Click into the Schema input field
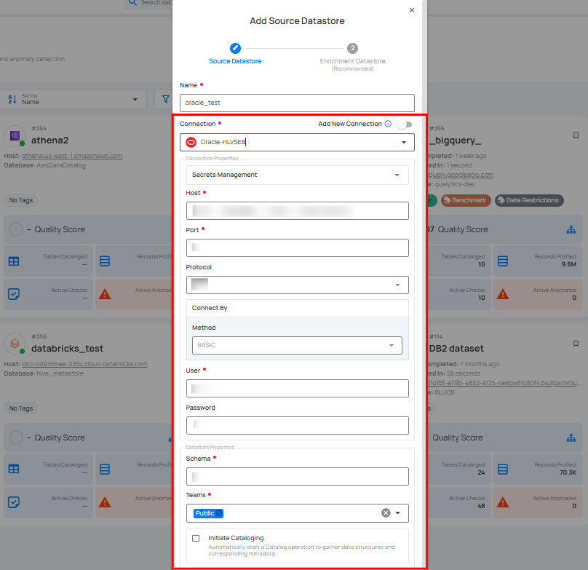The image size is (588, 570). (297, 477)
